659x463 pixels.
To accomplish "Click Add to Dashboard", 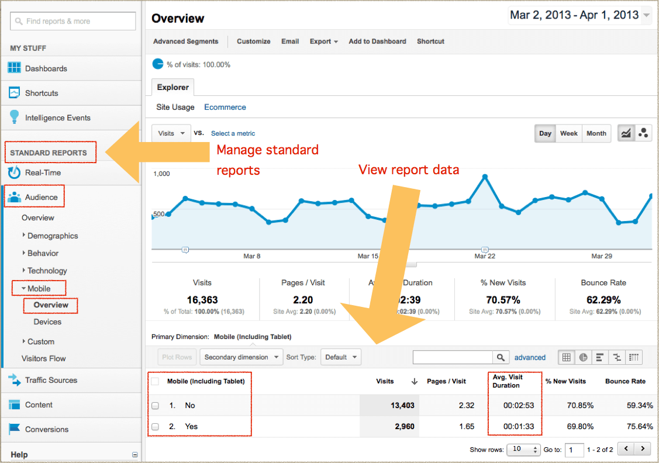I will click(x=377, y=41).
